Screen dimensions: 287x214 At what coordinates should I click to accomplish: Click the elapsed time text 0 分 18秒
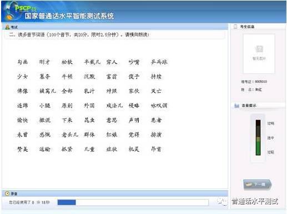(41, 202)
